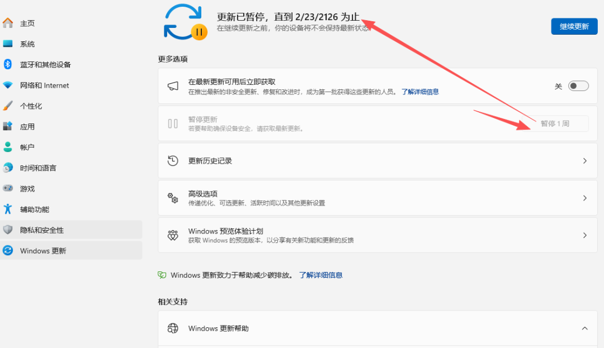Click the globe icon for Windows 更新帮助
604x348 pixels.
[x=173, y=328]
